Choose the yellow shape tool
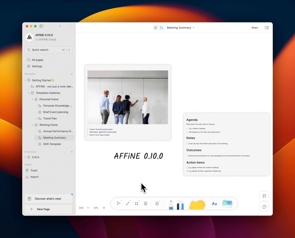The height and width of the screenshot is (238, 295). point(197,205)
